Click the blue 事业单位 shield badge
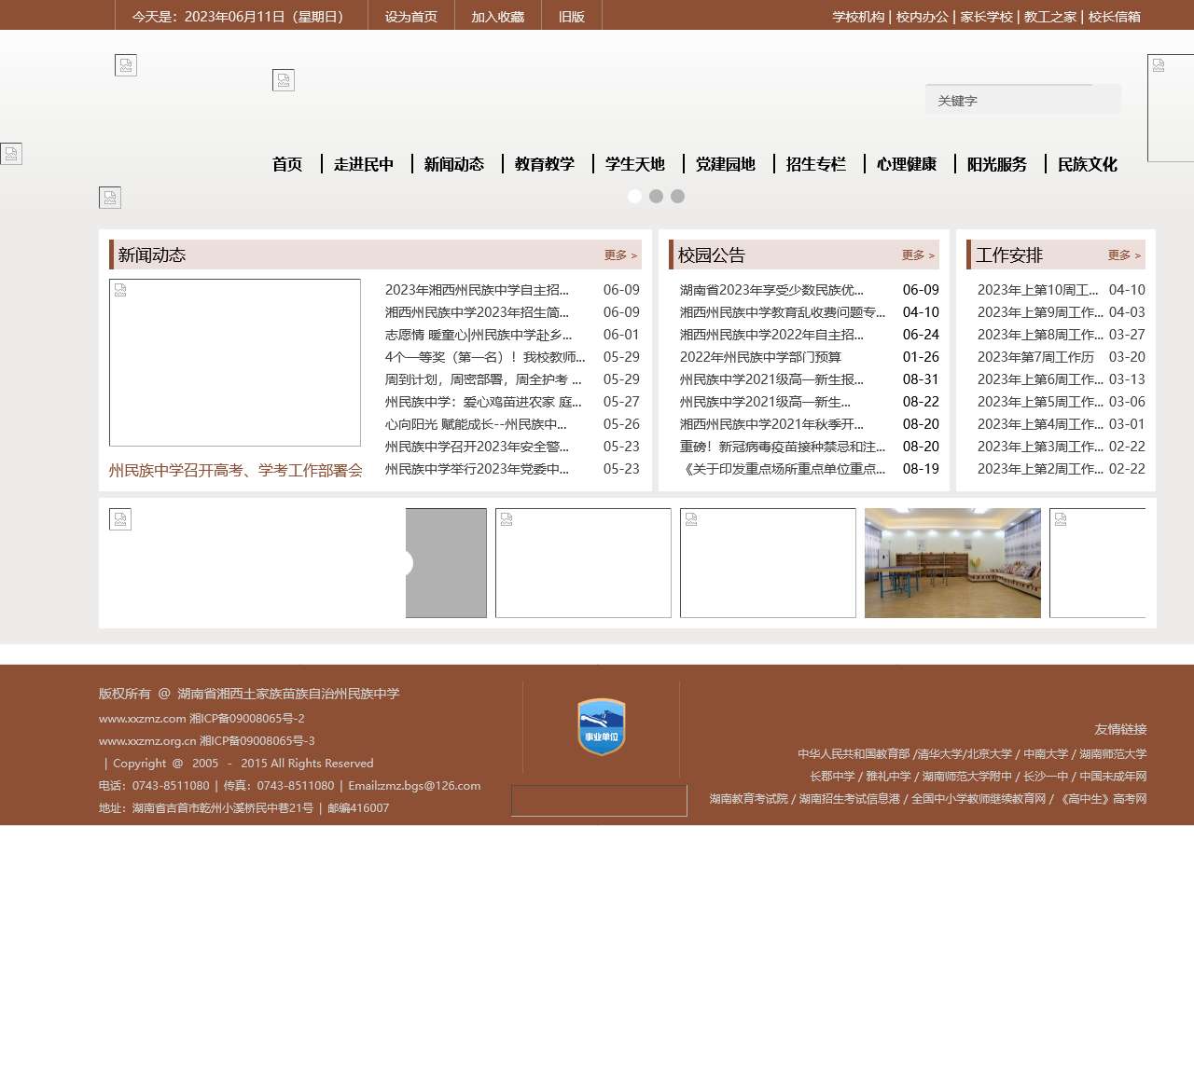Image resolution: width=1194 pixels, height=1088 pixels. coord(601,726)
